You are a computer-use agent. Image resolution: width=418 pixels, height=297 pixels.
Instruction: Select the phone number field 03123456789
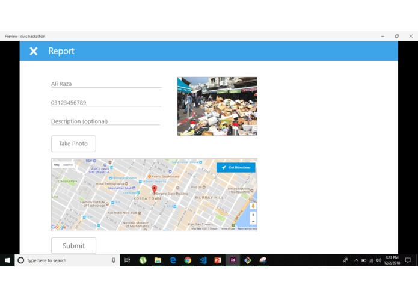pyautogui.click(x=106, y=103)
